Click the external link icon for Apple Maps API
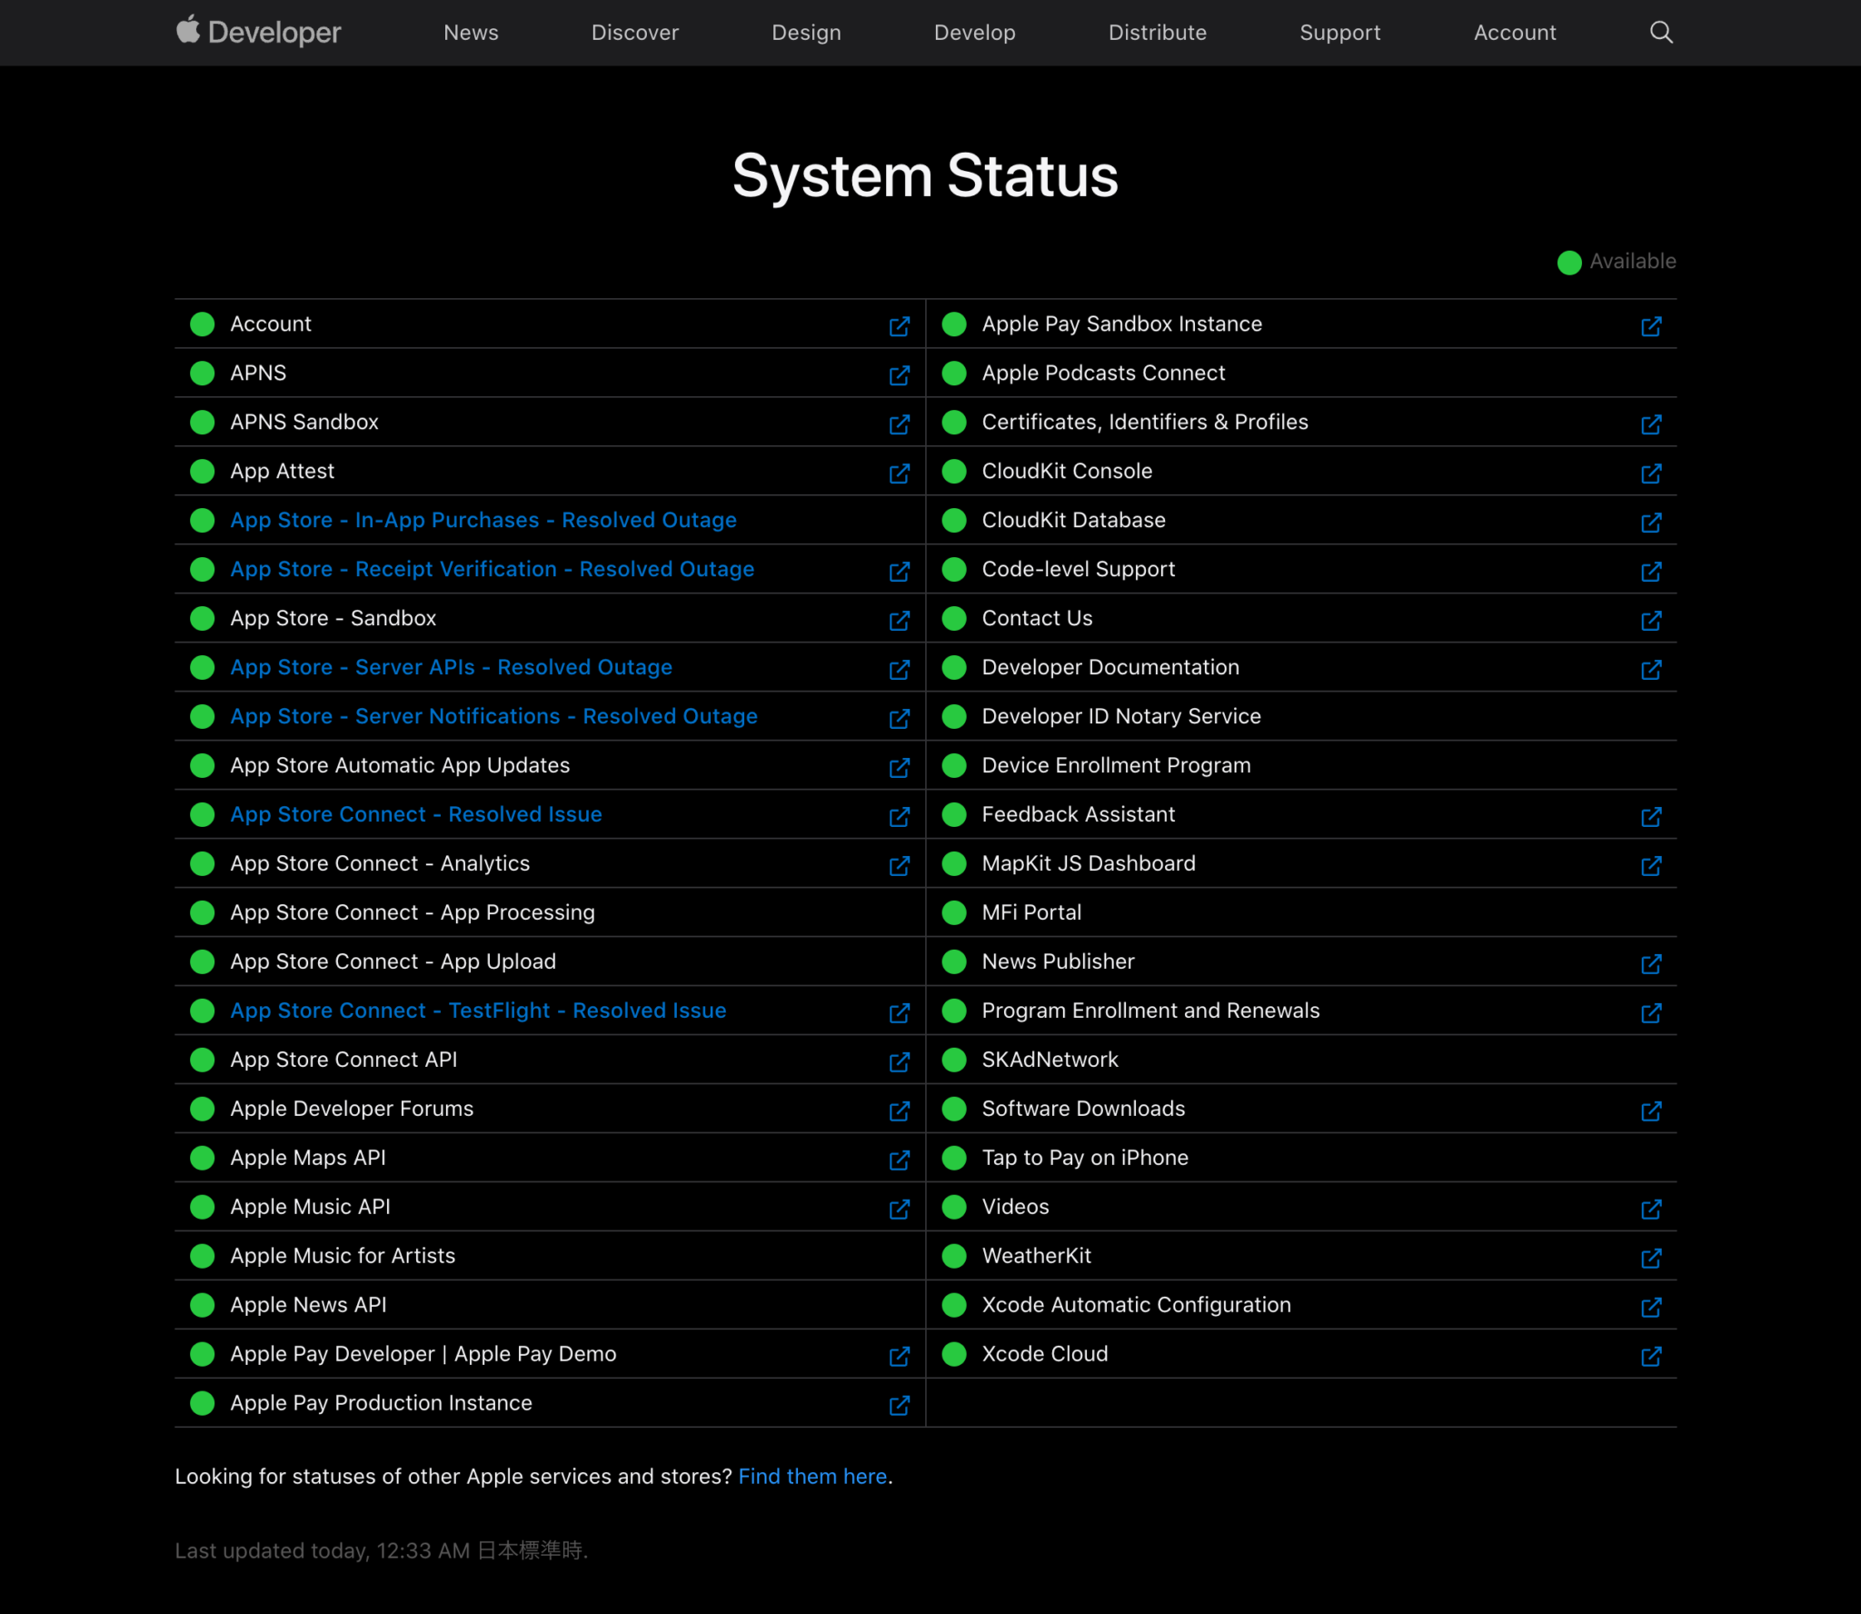 (x=900, y=1161)
